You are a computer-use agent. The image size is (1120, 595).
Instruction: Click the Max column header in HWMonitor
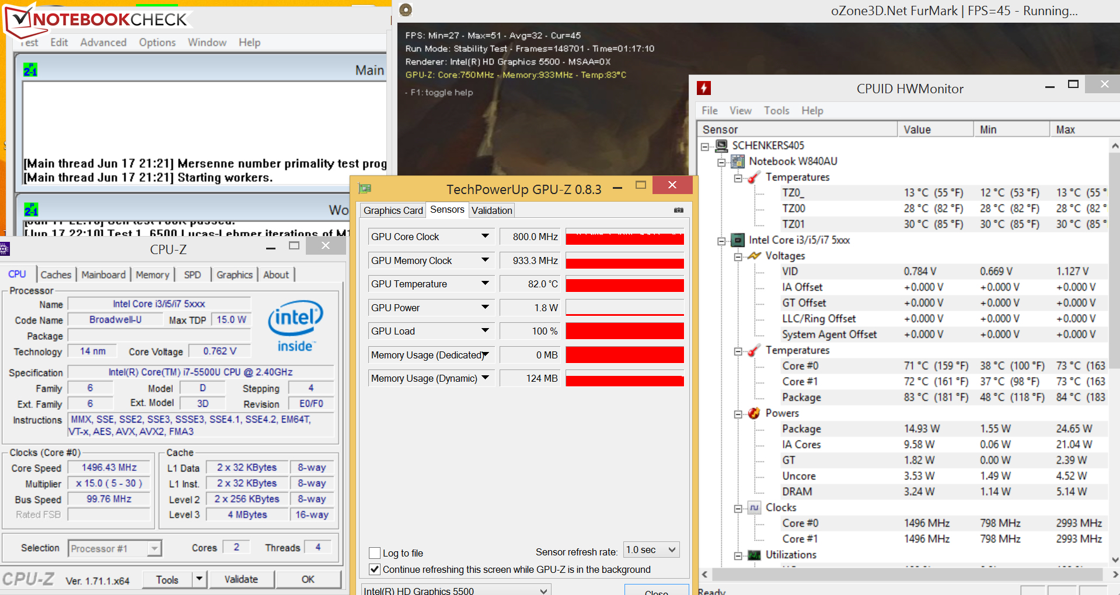coord(1084,129)
